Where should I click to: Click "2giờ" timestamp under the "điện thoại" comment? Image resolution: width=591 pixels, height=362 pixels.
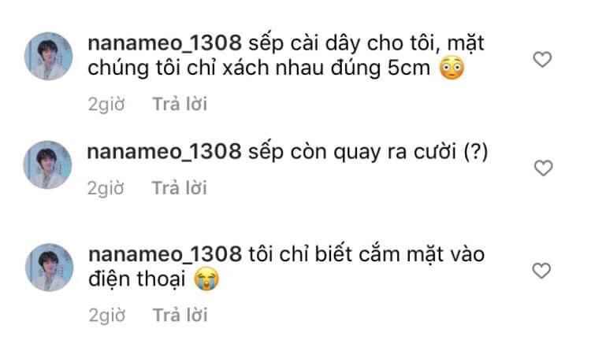[107, 316]
